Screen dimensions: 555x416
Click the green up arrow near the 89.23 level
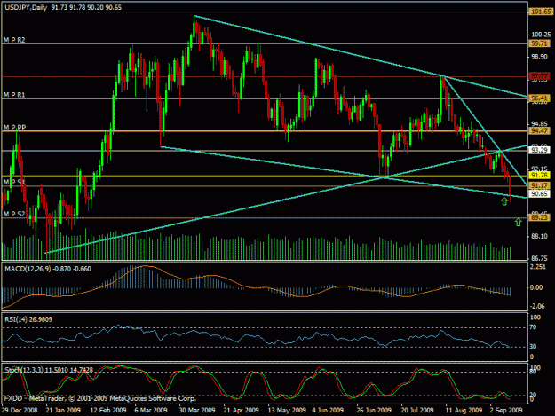[519, 222]
